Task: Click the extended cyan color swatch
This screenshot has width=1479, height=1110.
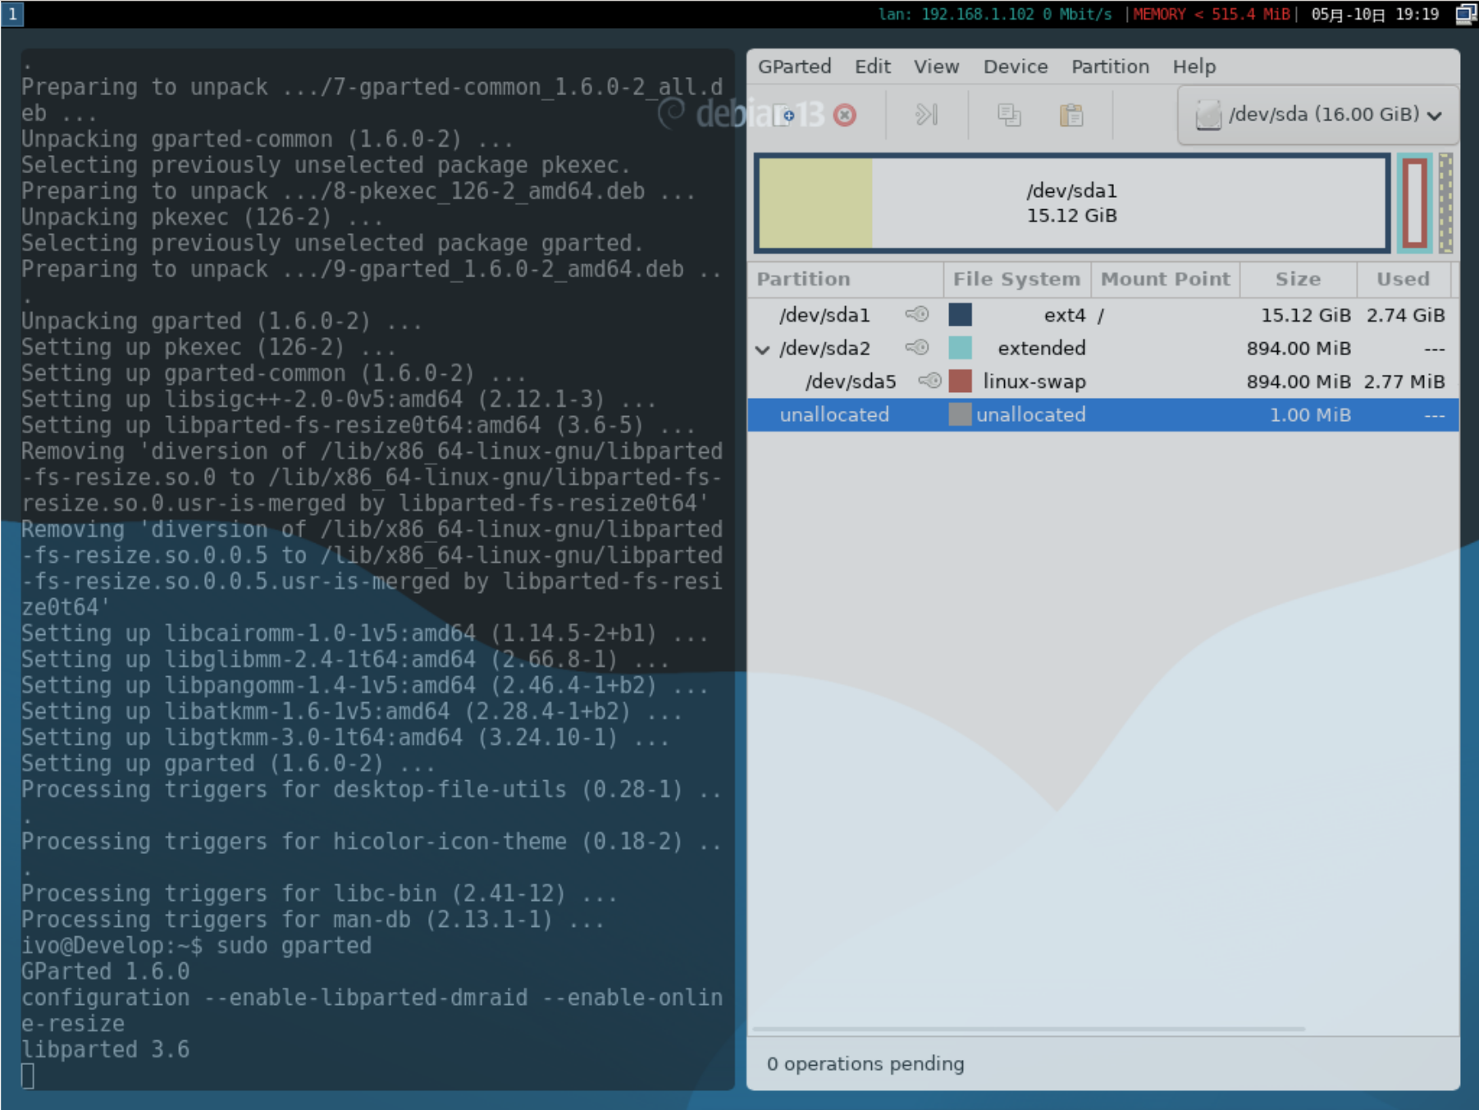Action: 960,348
